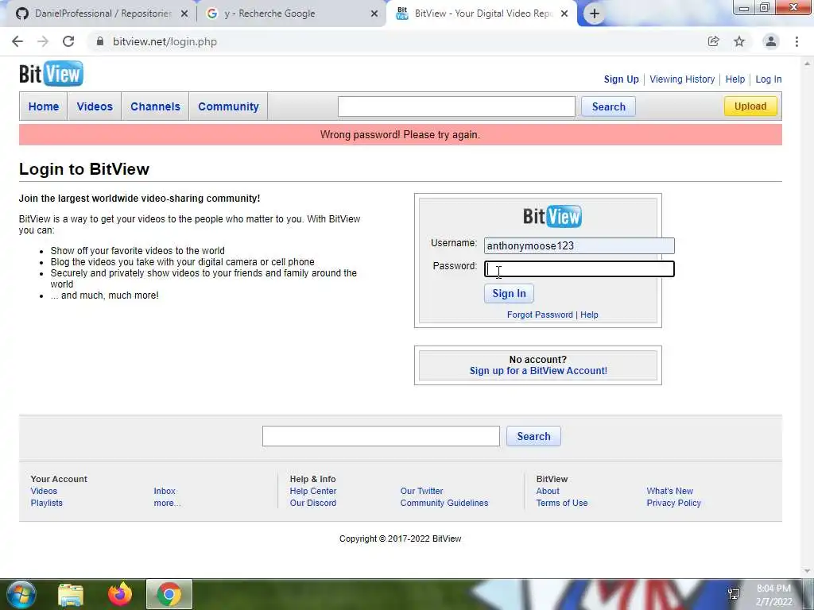Go back with the browser back arrow
The width and height of the screenshot is (814, 610).
17,41
